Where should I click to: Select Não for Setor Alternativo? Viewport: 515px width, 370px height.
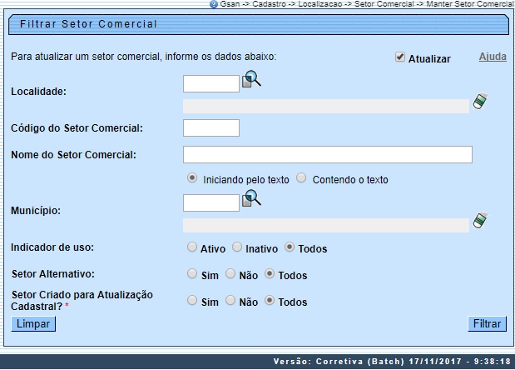tap(230, 274)
